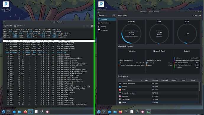The width and height of the screenshot is (204, 115).
Task: Click the NetworkManager process row in top
Action: tap(49, 49)
